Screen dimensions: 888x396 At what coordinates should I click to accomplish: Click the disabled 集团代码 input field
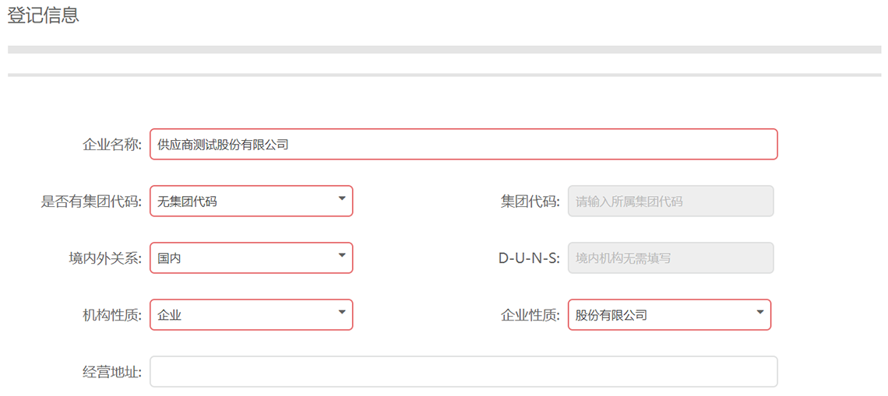(671, 201)
